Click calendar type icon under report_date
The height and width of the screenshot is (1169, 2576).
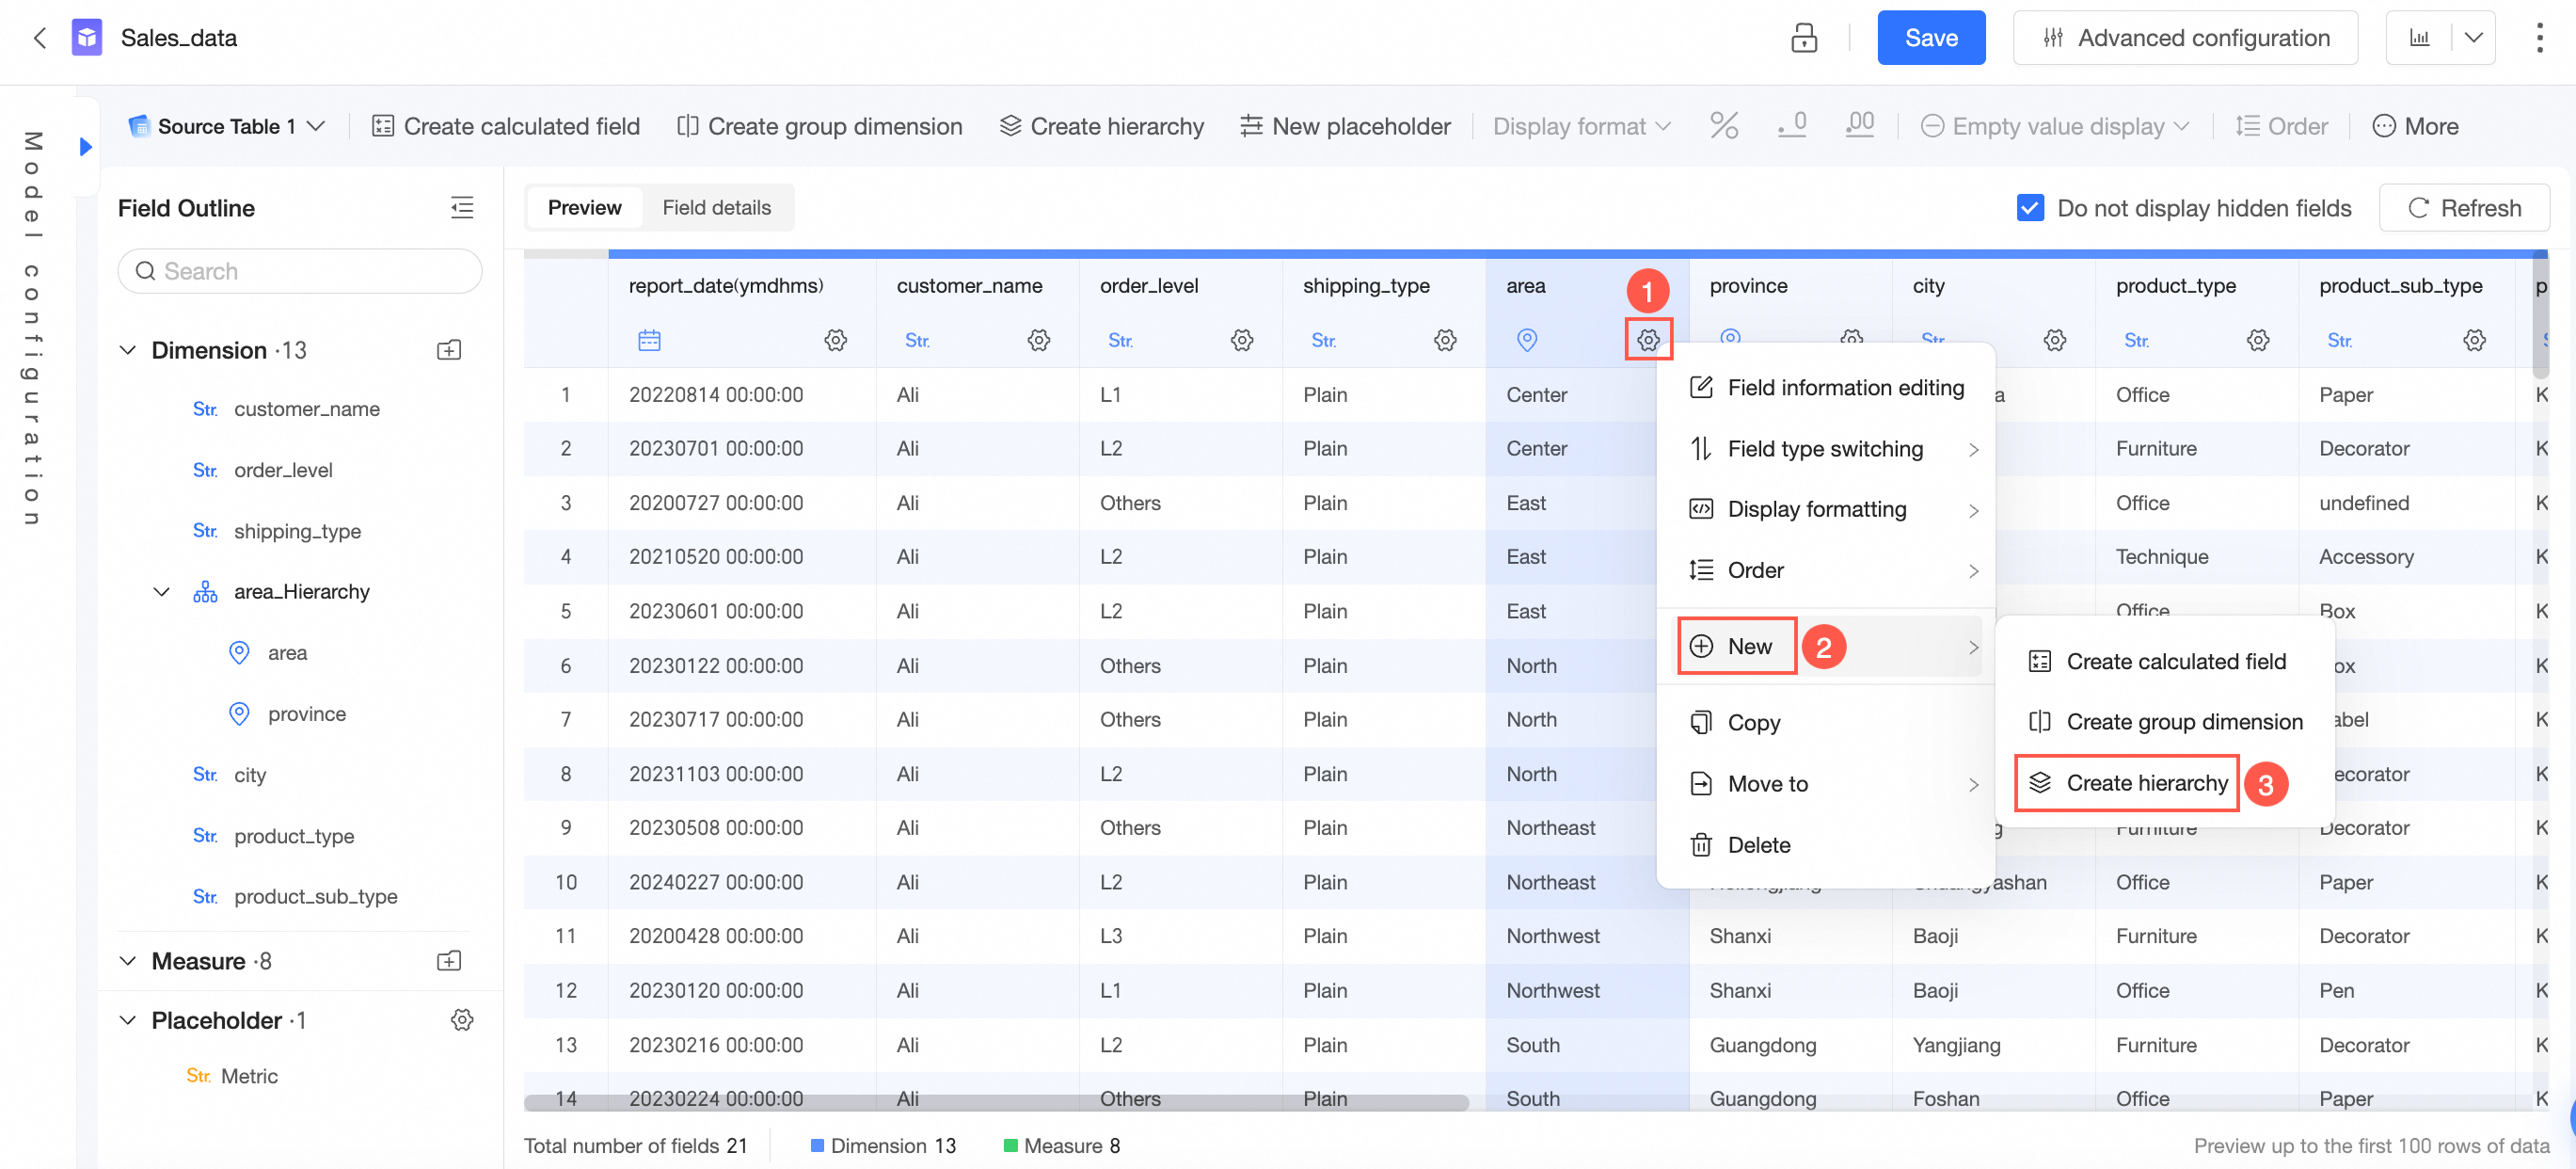tap(649, 340)
